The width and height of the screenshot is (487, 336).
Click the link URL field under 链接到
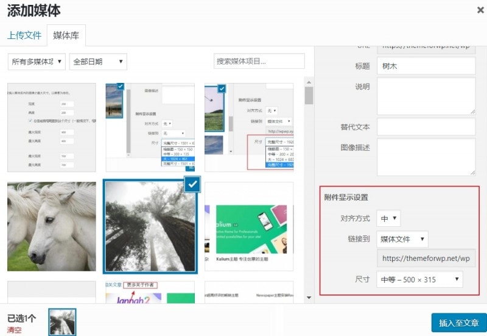coord(426,258)
